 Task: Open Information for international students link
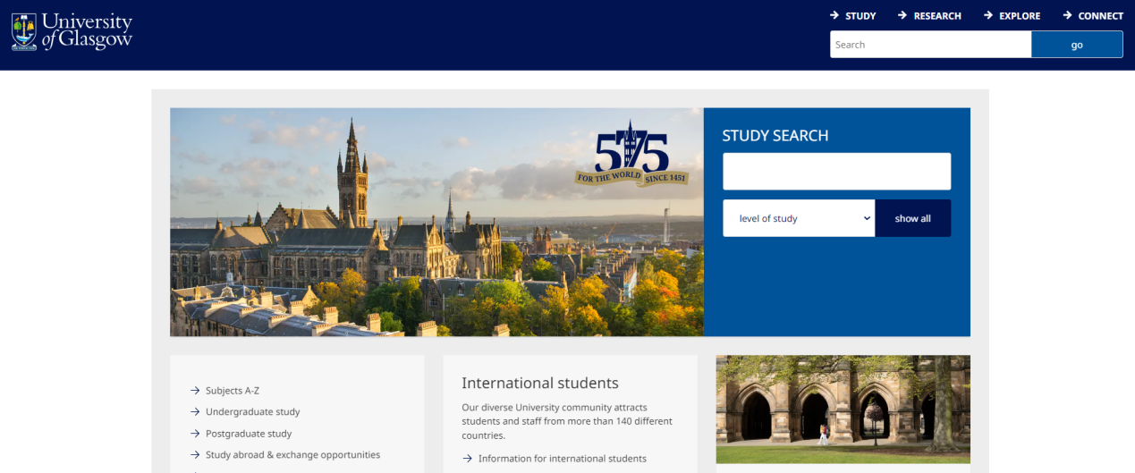(563, 459)
